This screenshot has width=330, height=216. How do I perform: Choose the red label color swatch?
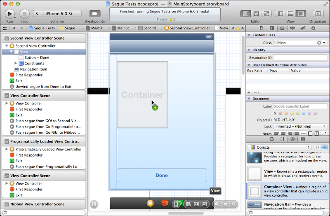[x=280, y=114]
